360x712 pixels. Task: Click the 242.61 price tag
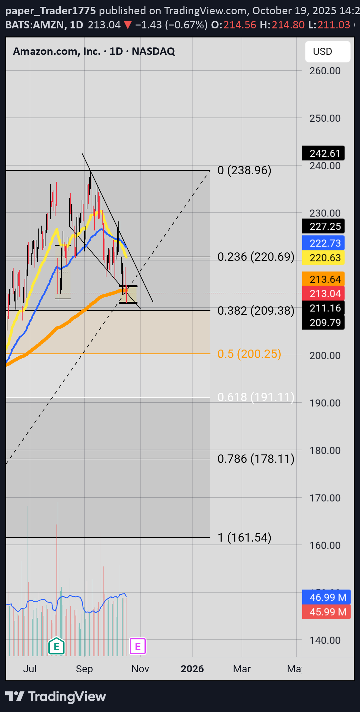(x=324, y=153)
